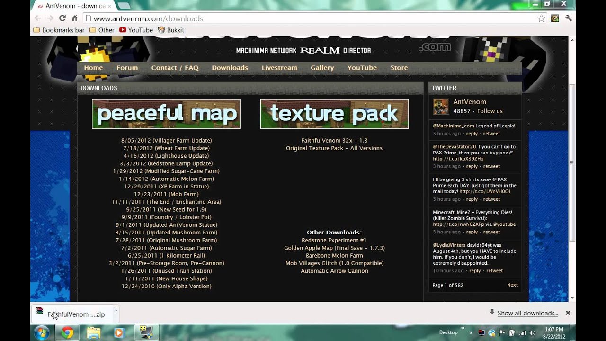Viewport: 606px width, 341px height.
Task: Open the @Machinima_com mention link
Action: point(454,126)
